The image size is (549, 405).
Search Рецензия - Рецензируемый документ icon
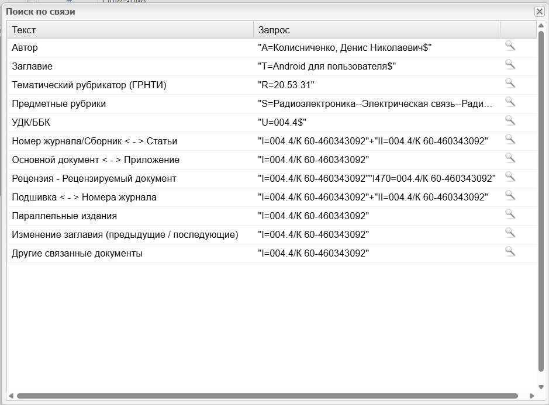[510, 177]
